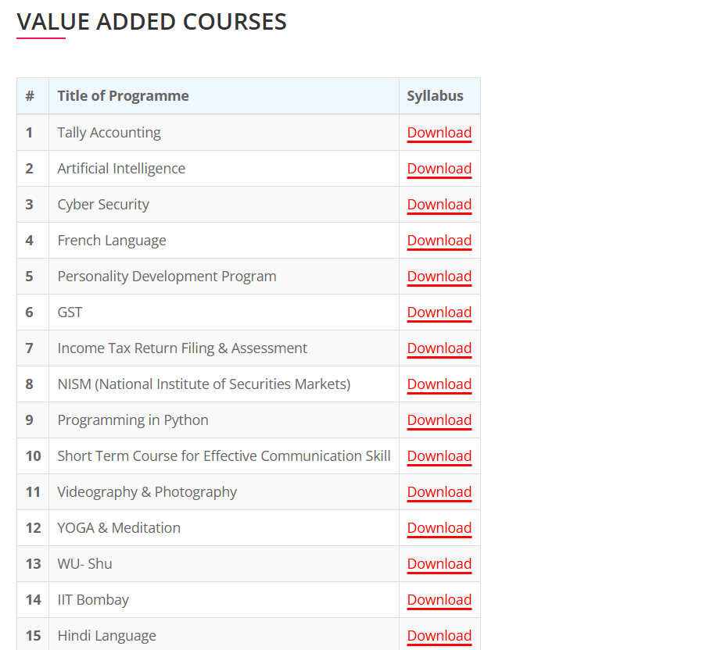Screen dimensions: 717x650
Task: Get the Personality Development Program syllabus
Action: coord(439,277)
